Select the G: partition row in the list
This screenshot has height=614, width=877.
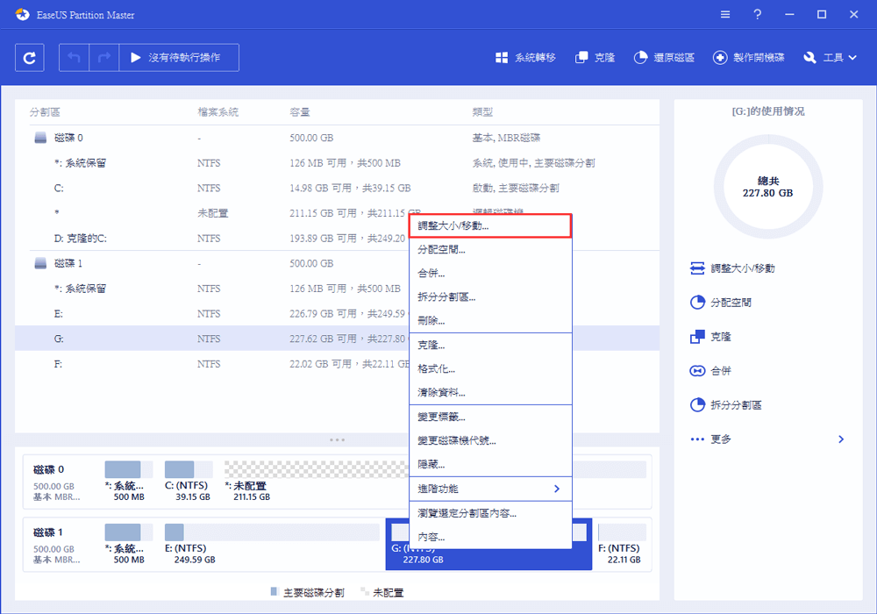pyautogui.click(x=338, y=339)
